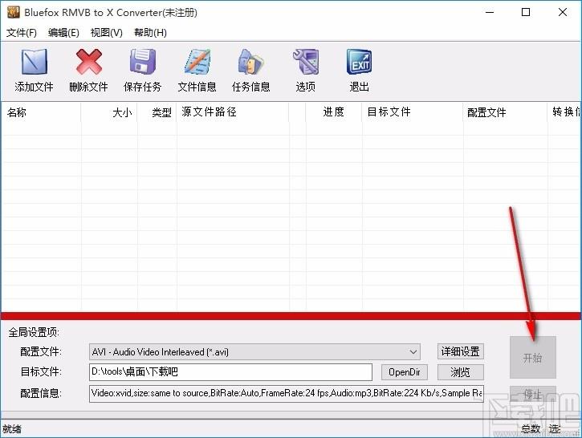Click the 退出 EXIT icon
Image resolution: width=582 pixels, height=438 pixels.
pyautogui.click(x=359, y=62)
